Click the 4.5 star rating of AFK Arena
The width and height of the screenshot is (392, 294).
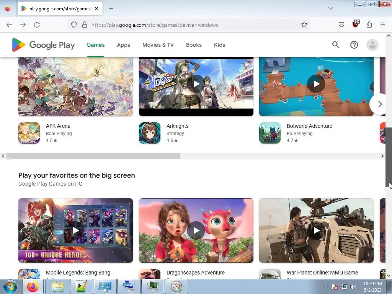[52, 140]
